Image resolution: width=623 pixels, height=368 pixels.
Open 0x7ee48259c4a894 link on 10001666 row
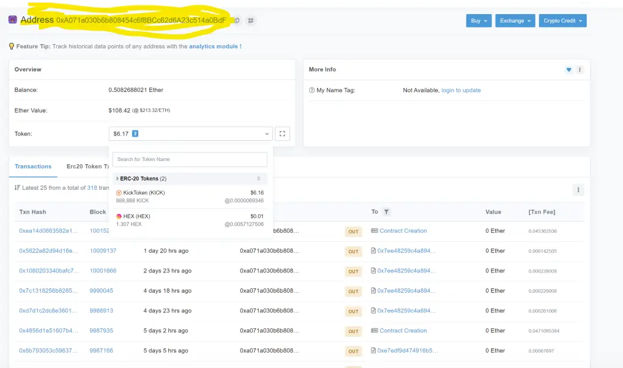pyautogui.click(x=406, y=271)
